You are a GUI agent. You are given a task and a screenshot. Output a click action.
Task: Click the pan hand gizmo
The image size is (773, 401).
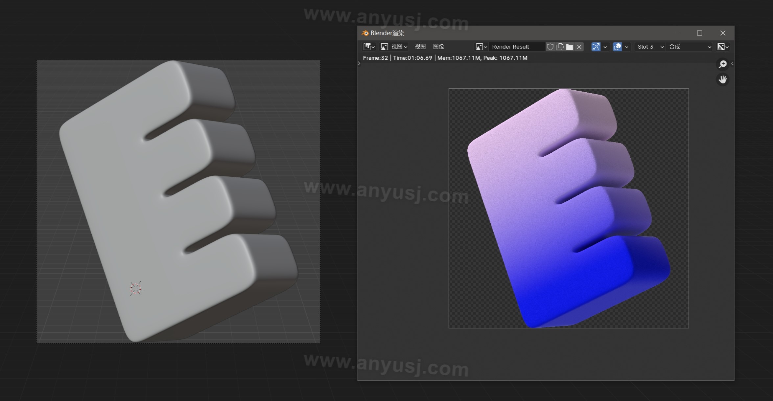723,79
